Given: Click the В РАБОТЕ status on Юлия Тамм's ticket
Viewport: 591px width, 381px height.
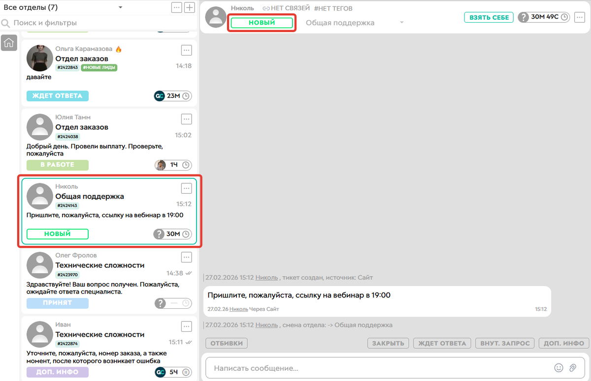Looking at the screenshot, I should click(x=58, y=165).
